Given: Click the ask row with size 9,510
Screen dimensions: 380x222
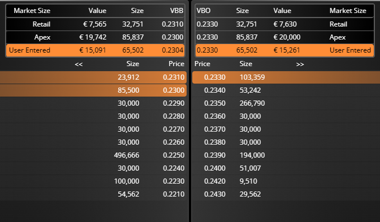Looking at the screenshot, I should (x=286, y=181).
